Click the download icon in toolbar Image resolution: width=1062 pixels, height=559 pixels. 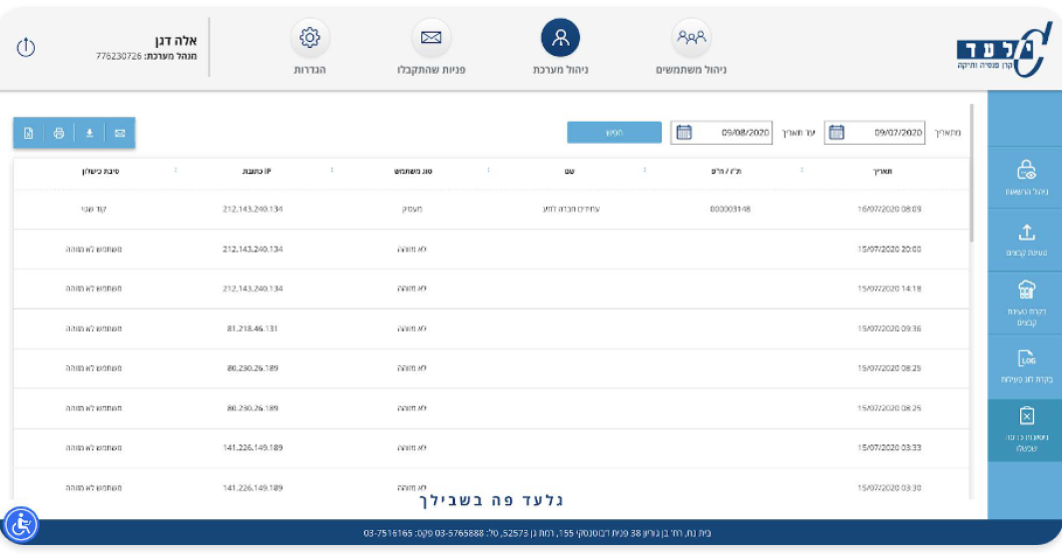(89, 133)
